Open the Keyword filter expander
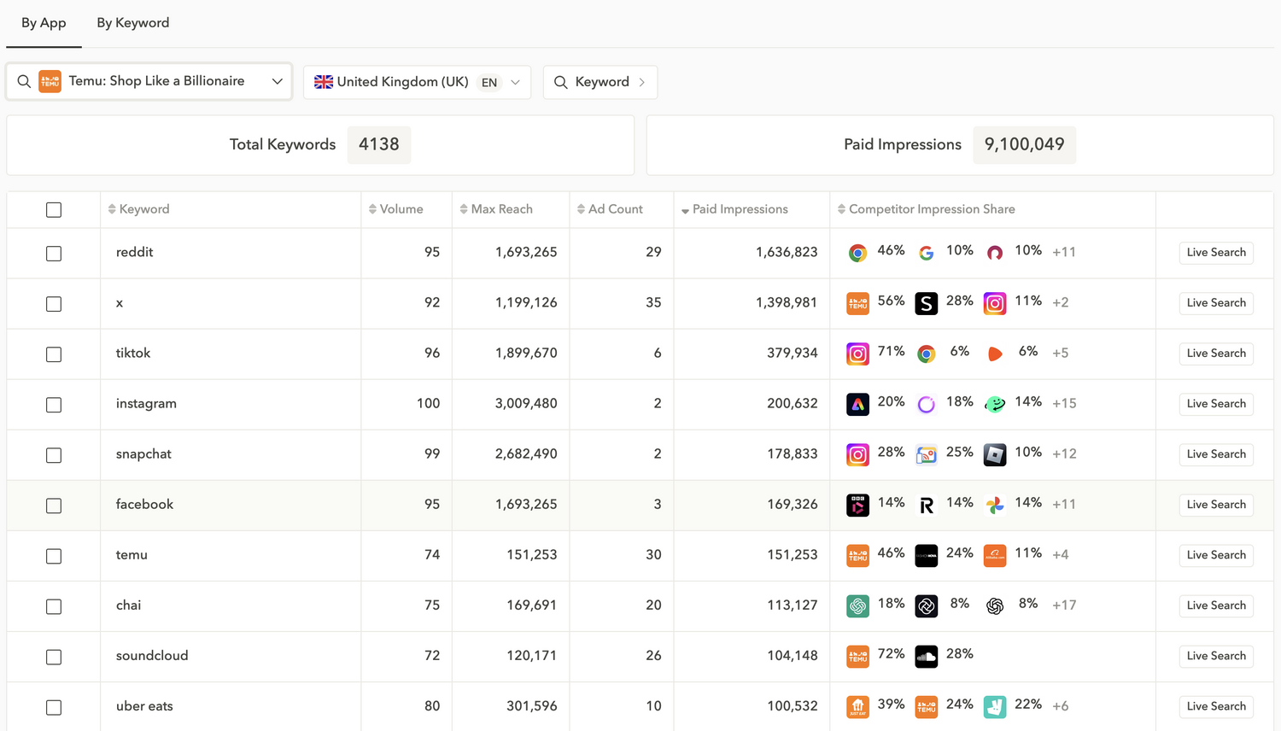 [x=600, y=82]
